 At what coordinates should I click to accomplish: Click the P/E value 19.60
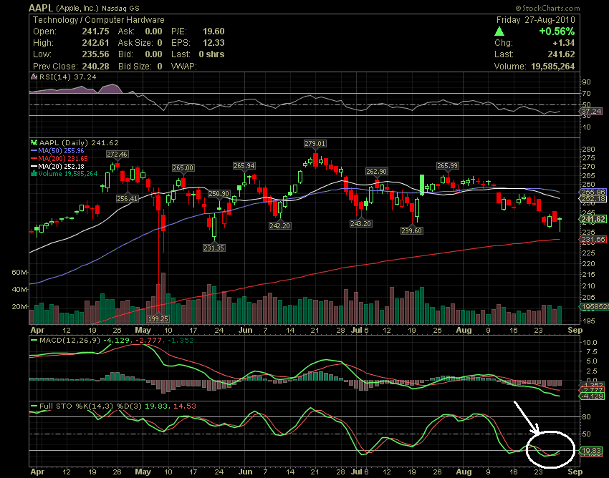tap(214, 31)
